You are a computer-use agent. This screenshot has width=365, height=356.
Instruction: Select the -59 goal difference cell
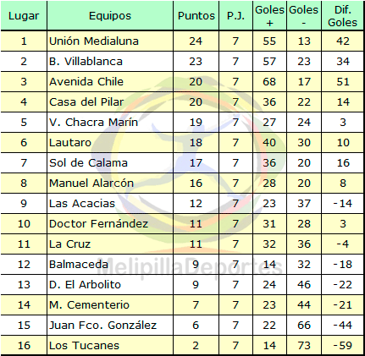tap(342, 346)
